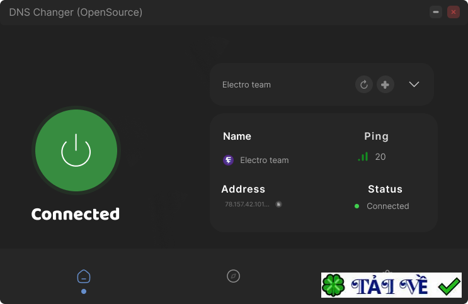Switch to the Explore compass tab
The height and width of the screenshot is (304, 468).
(234, 276)
